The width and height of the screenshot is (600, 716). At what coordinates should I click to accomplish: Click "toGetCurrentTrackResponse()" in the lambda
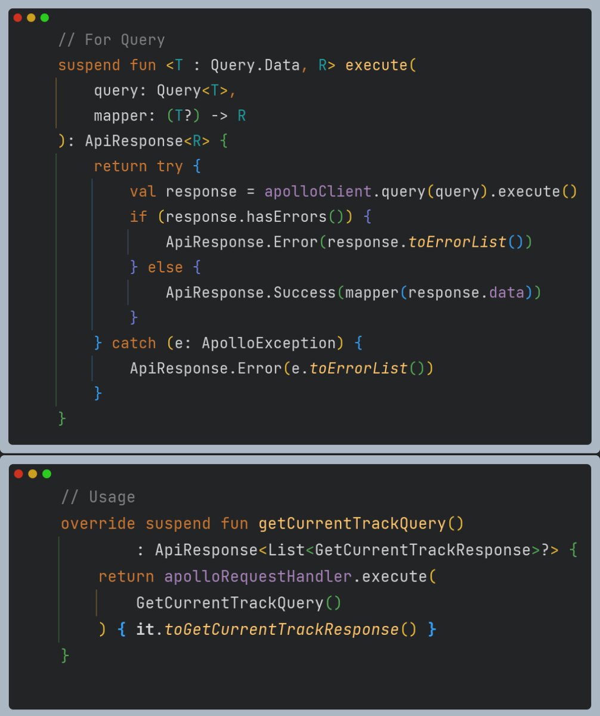291,629
